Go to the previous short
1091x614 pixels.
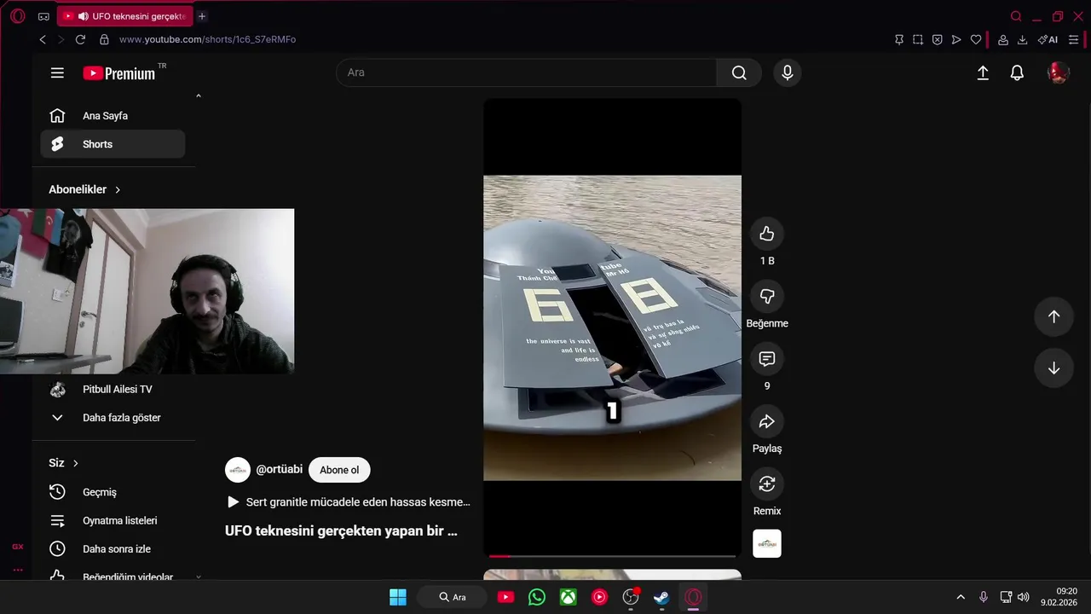pyautogui.click(x=1053, y=316)
